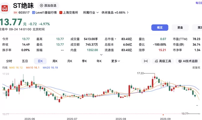
Task: Click the arrow next to 休闲食品
Action: (x=128, y=12)
